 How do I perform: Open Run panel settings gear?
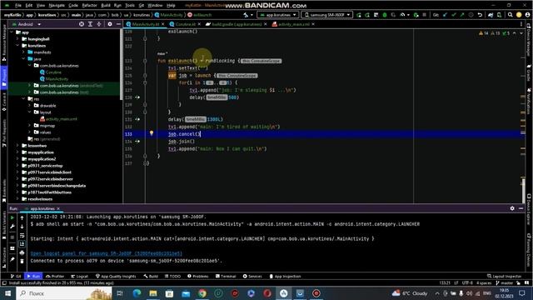512,208
